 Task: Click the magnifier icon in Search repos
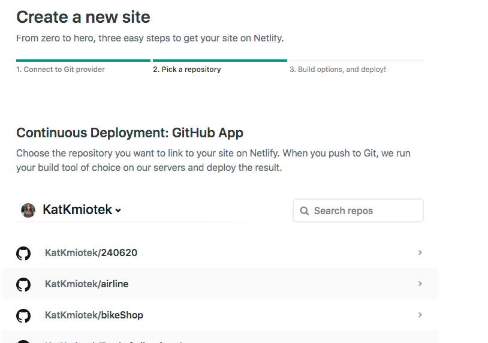pos(304,211)
